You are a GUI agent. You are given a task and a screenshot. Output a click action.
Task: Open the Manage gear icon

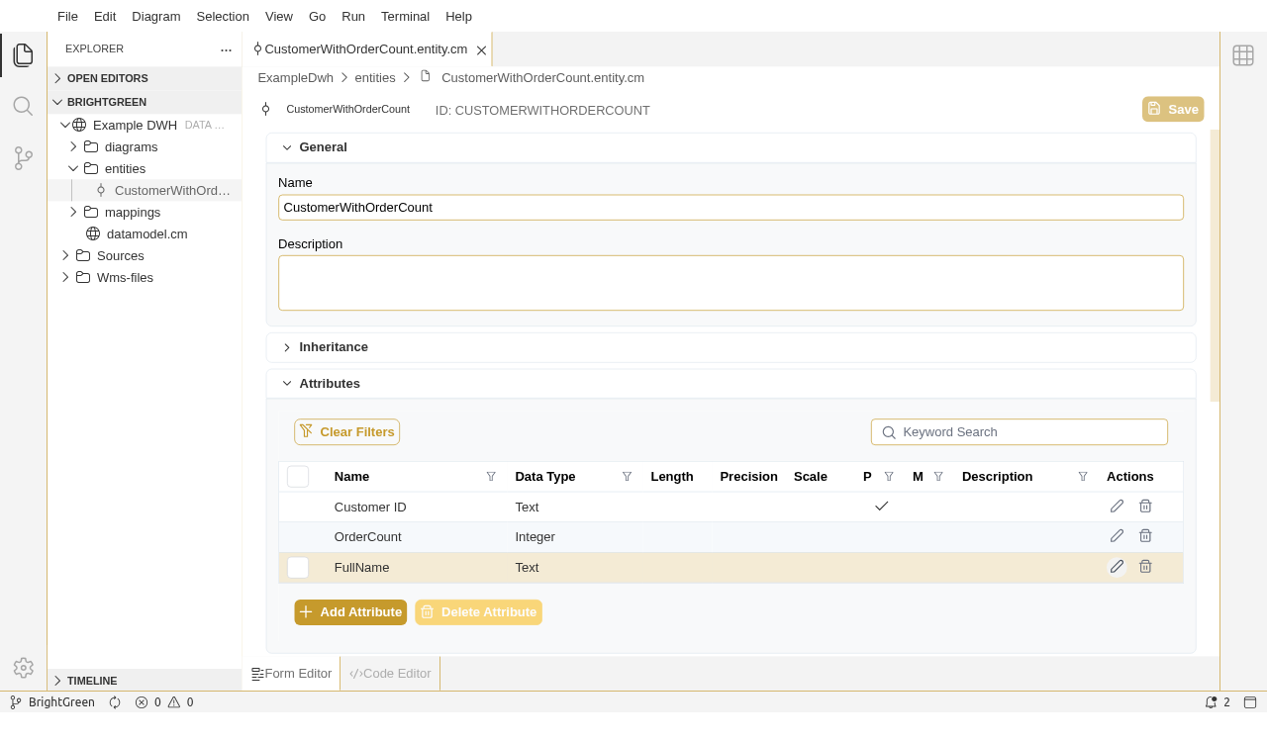tap(23, 668)
